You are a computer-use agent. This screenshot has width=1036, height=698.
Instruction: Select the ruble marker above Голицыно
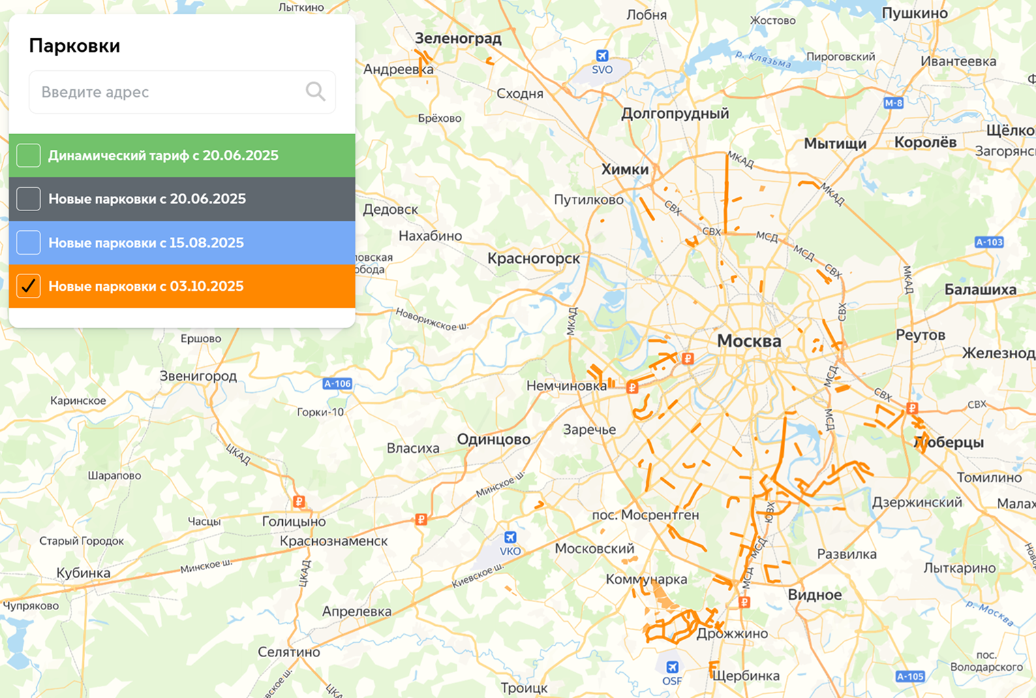(299, 502)
